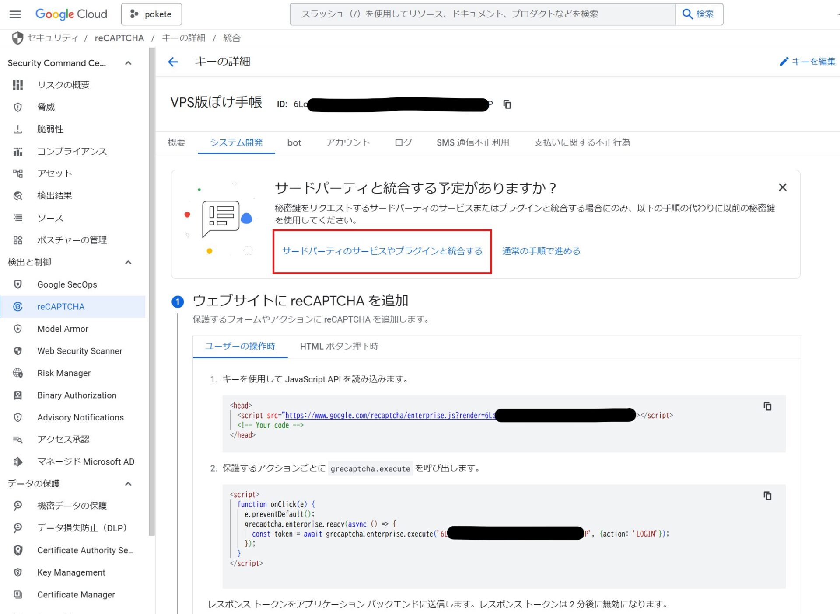Open the recaptcha enterprise.js URL link
The height and width of the screenshot is (614, 840).
tap(390, 415)
